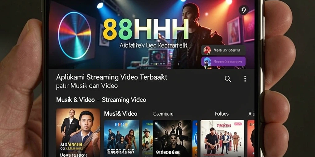Tap the gray notification pill with red avatar
The height and width of the screenshot is (157, 315).
223,50
